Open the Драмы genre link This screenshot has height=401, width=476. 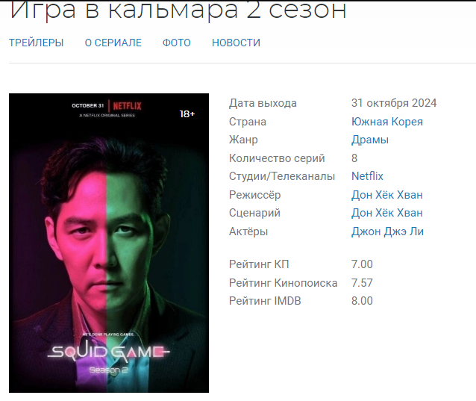coord(370,140)
